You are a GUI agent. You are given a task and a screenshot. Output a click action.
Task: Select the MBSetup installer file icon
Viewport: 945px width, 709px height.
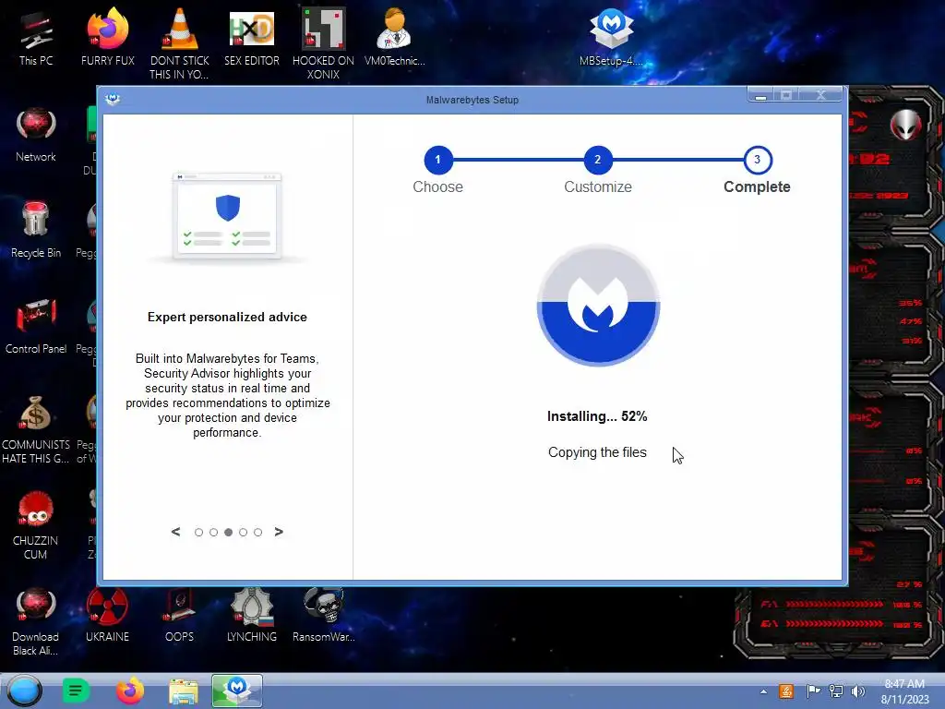click(x=611, y=37)
